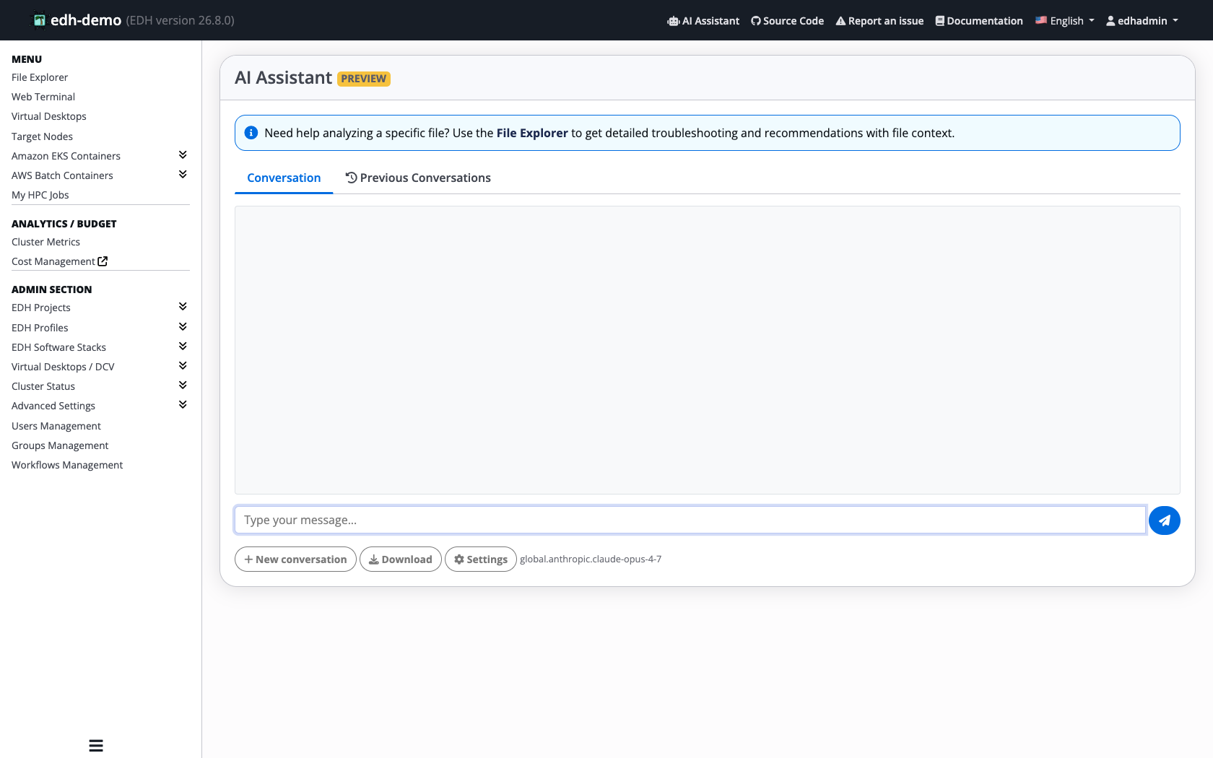Click the Virtual Desktops / DCV label
This screenshot has height=758, width=1213.
pyautogui.click(x=63, y=367)
